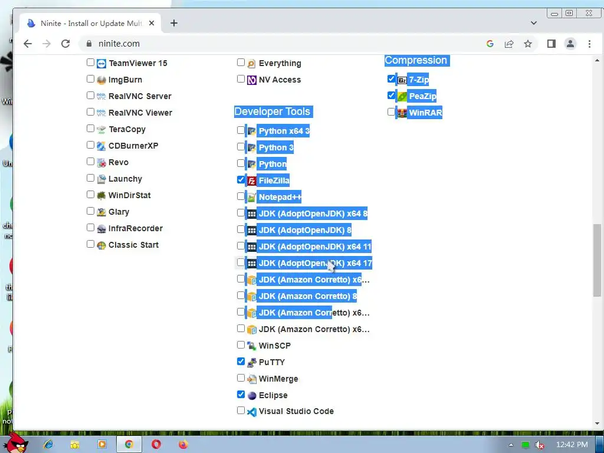Click the WinSCP icon
The image size is (604, 453).
coord(251,346)
